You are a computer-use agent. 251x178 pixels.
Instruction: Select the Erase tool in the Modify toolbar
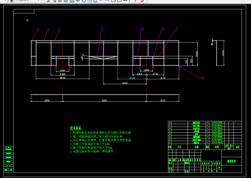click(x=48, y=1)
